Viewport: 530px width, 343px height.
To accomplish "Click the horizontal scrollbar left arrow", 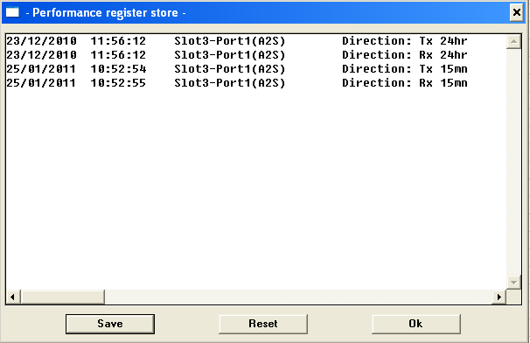I will click(x=13, y=297).
